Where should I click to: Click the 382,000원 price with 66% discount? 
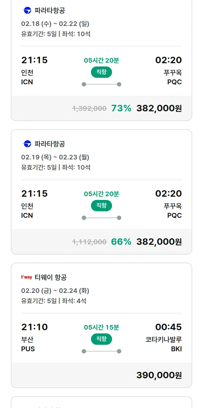point(159,242)
